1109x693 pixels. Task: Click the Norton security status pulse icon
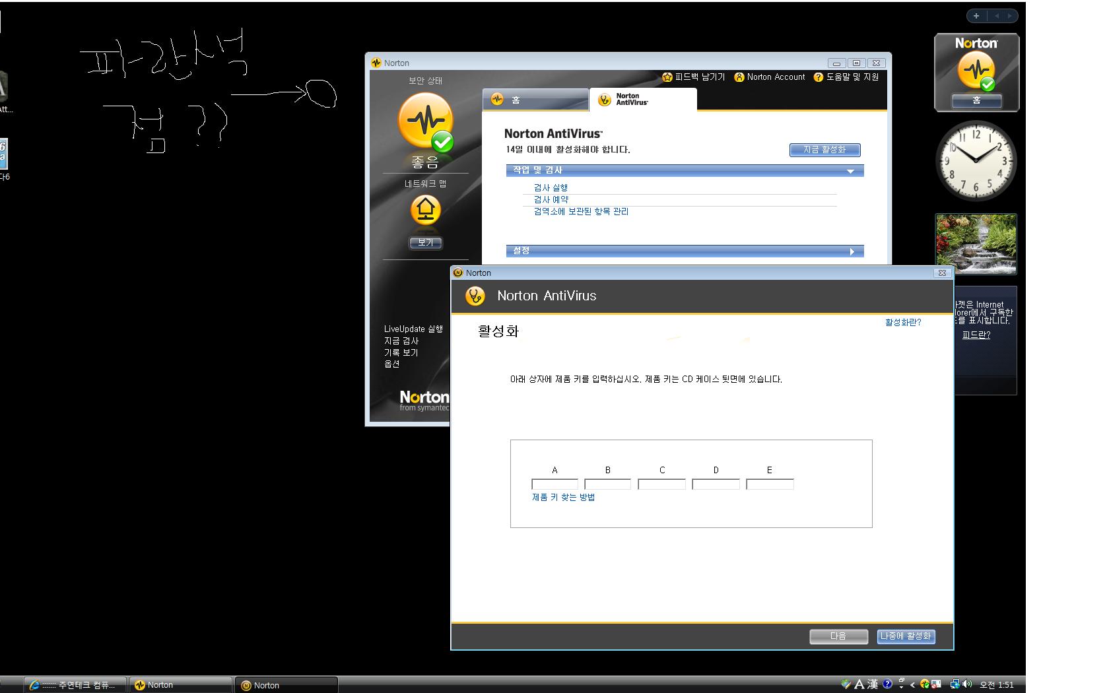(426, 121)
